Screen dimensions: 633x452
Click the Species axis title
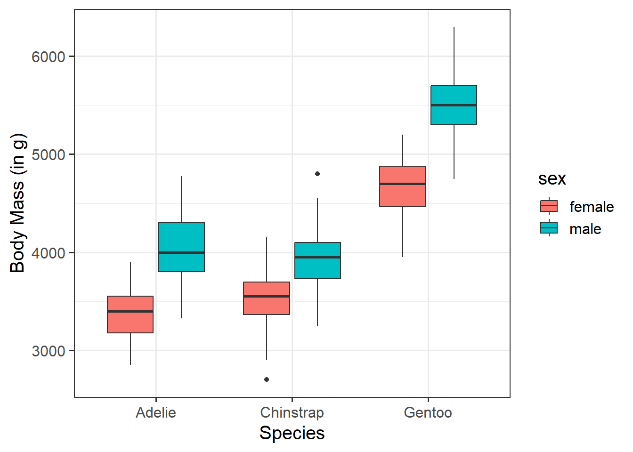pos(292,433)
